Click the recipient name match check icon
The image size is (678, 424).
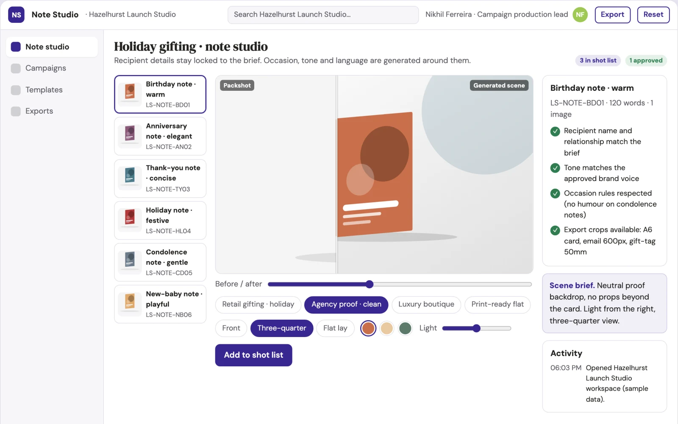[555, 131]
